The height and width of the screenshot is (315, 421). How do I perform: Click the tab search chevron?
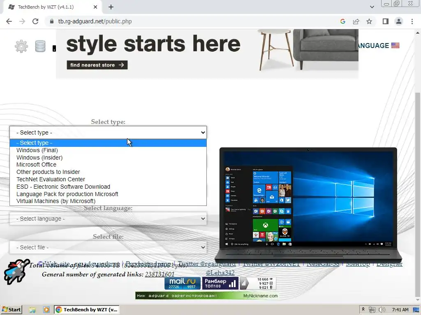tap(372, 7)
